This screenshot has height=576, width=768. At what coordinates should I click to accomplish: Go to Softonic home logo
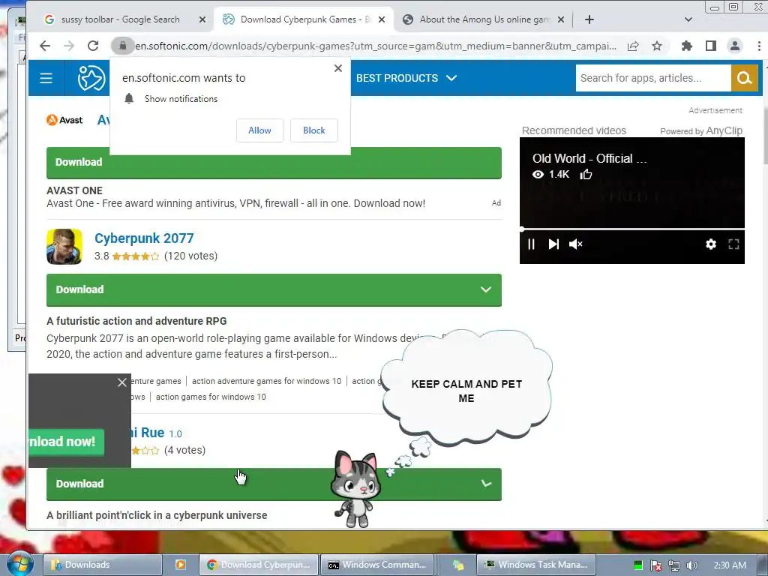91,78
